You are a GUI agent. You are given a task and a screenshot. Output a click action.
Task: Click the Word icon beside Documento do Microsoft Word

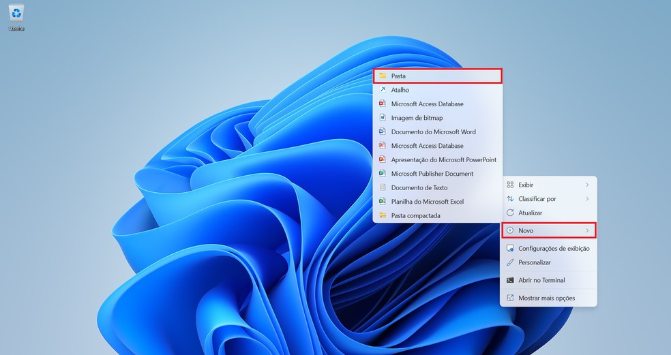(x=383, y=132)
